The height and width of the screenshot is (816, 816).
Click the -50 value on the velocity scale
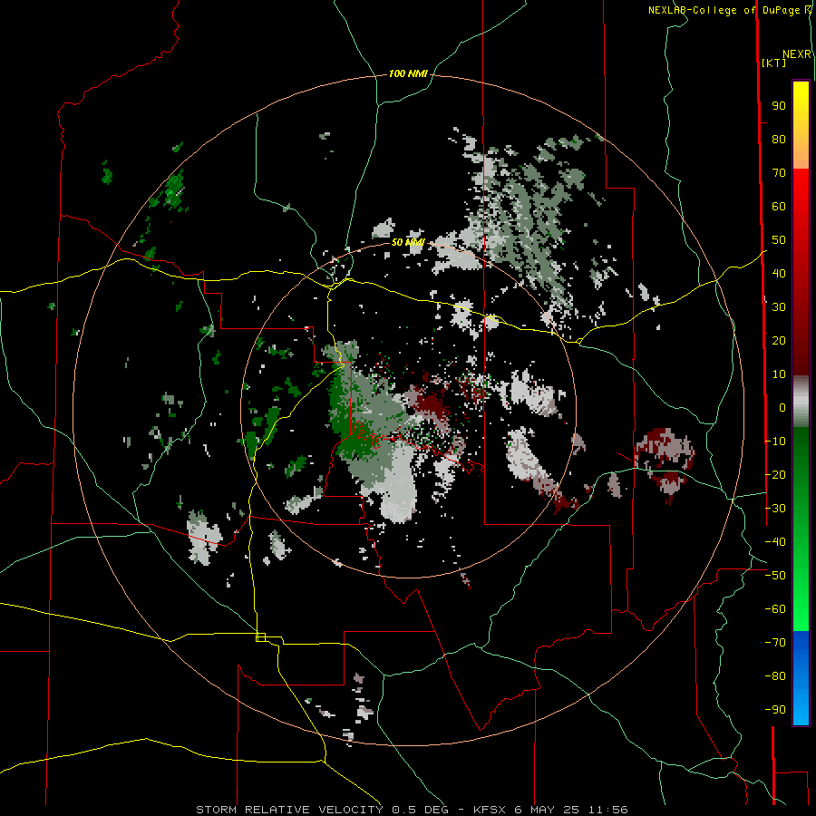pos(775,576)
